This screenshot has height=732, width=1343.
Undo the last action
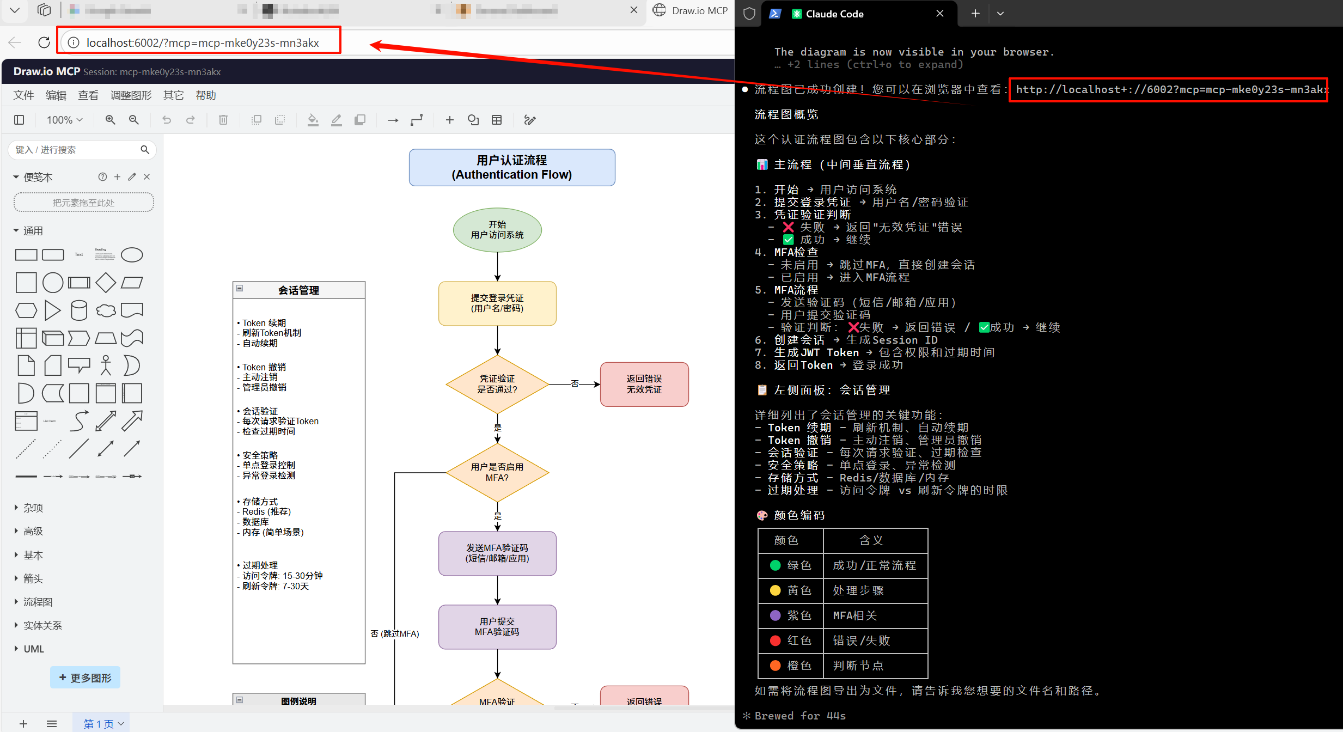[x=166, y=120]
